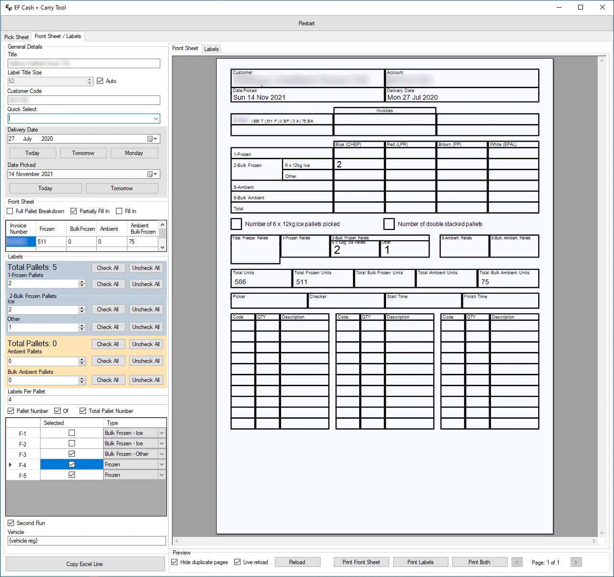Toggle the Second Run checkbox
Viewport: 614px width, 577px height.
pyautogui.click(x=11, y=523)
